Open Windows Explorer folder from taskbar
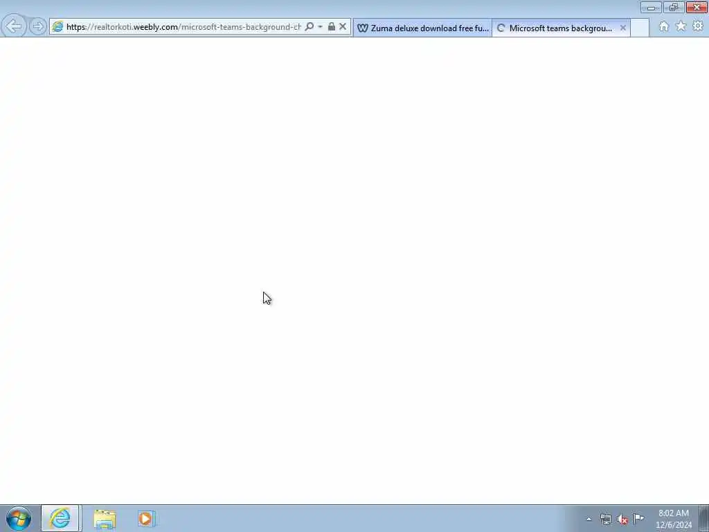 105,519
